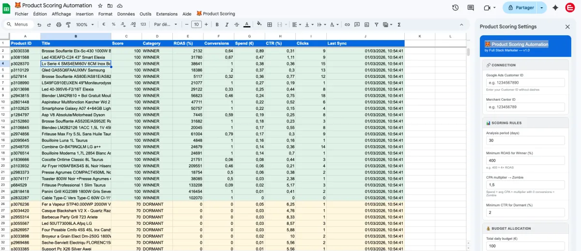Star the Product Scoring Automation document
Image resolution: width=581 pixels, height=251 pixels.
(100, 6)
